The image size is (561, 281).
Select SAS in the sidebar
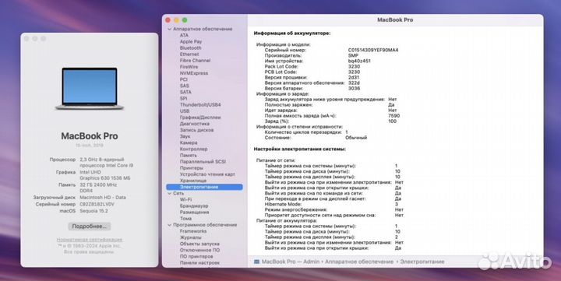pos(184,86)
